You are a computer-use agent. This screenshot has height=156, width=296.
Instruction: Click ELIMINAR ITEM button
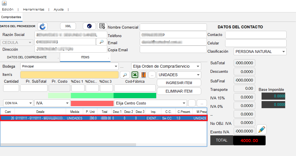[179, 91]
